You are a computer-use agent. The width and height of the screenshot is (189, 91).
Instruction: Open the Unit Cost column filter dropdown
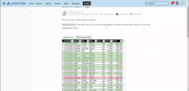111,41
